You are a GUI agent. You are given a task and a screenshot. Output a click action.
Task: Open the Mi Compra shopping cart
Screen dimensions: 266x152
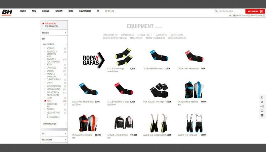click(x=255, y=11)
